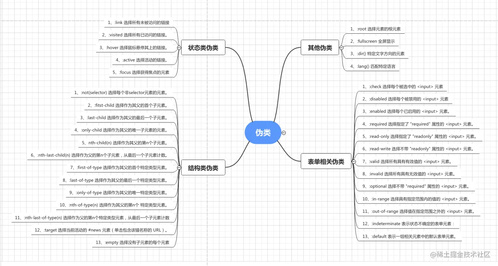Select ':check 选择每个被选中的 <input>' item
The height and width of the screenshot is (266, 498).
(402, 87)
